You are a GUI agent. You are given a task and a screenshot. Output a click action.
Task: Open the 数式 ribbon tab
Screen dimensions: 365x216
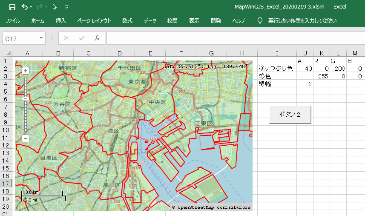tap(127, 21)
